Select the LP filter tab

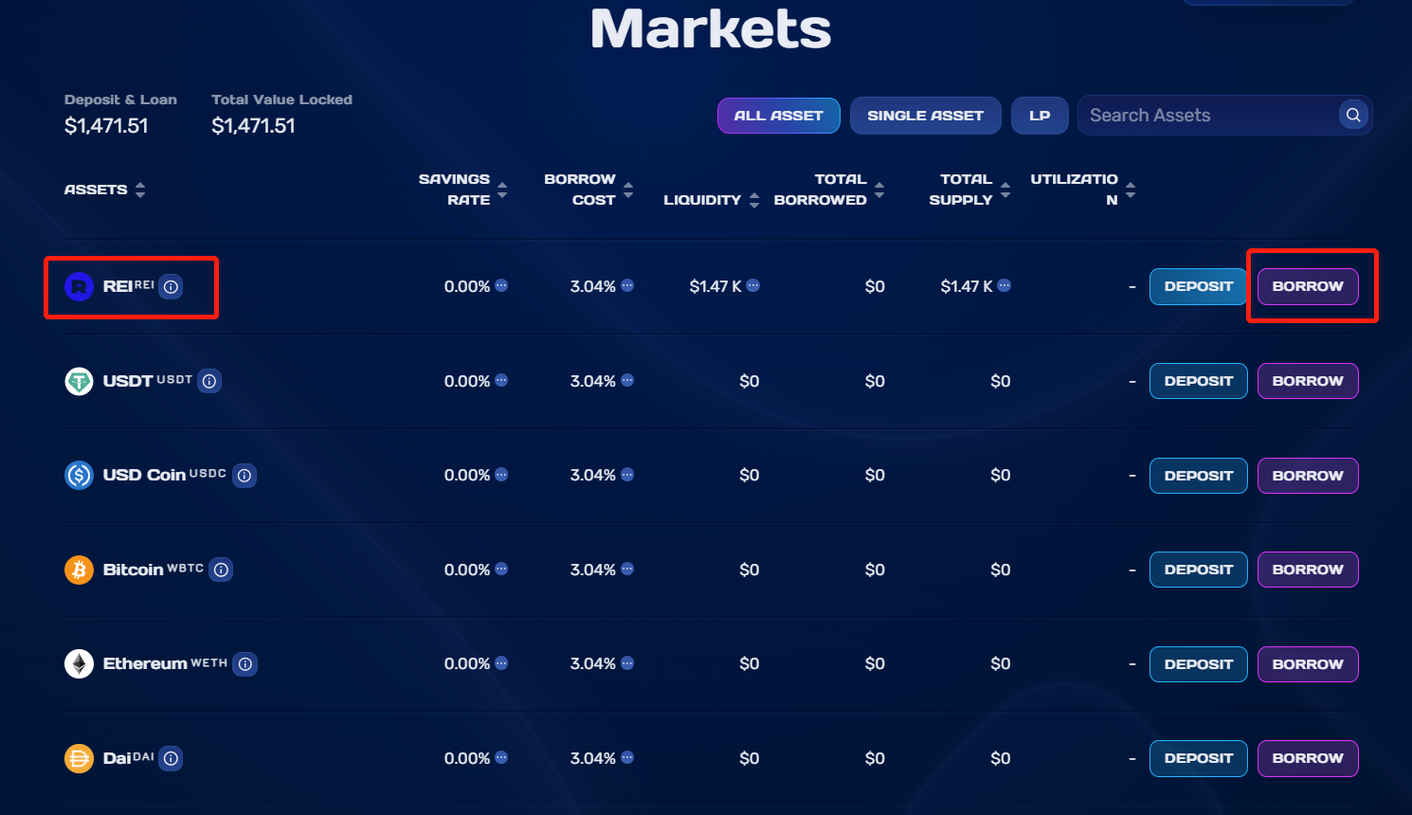[x=1040, y=116]
